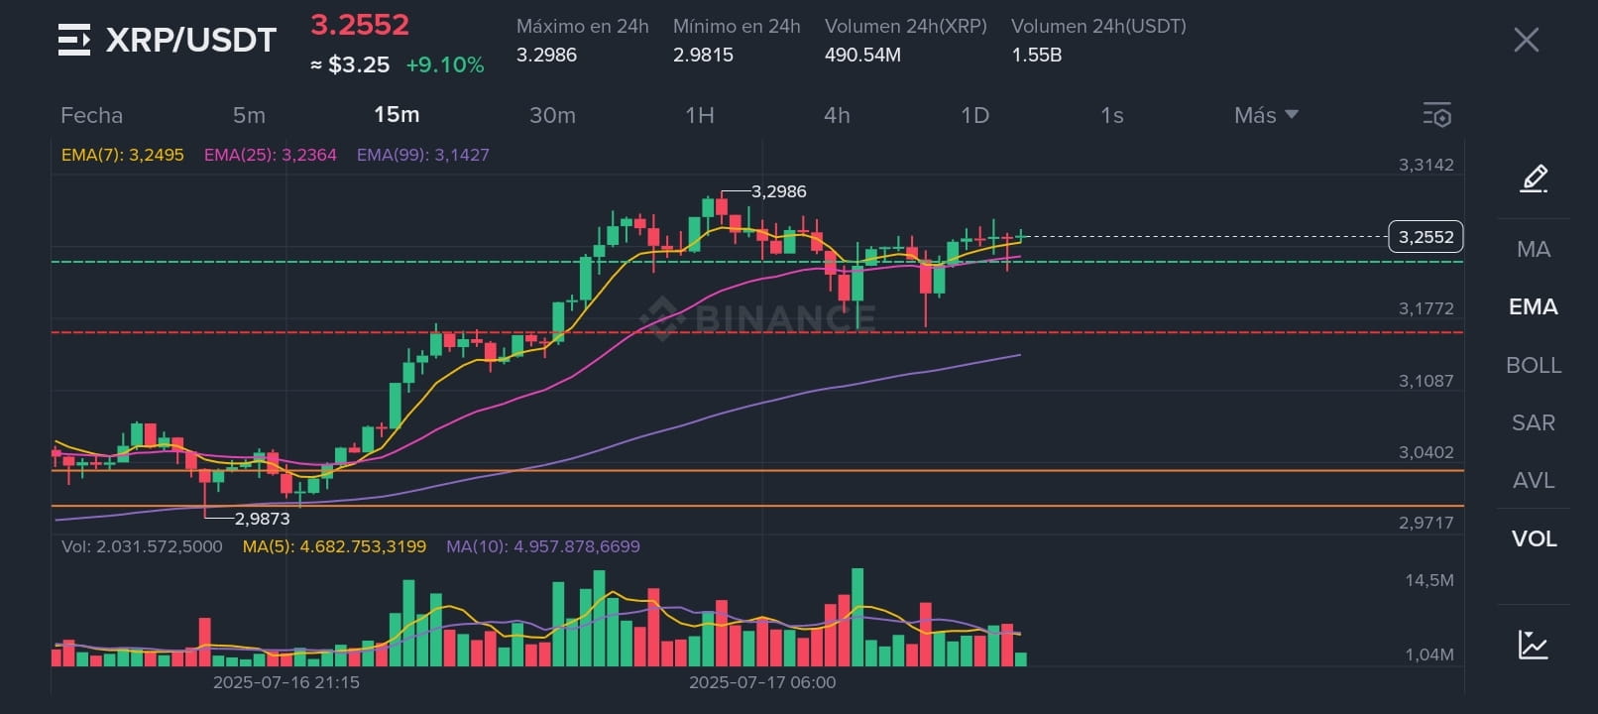This screenshot has width=1598, height=714.
Task: Click the 2,9717 price axis label
Action: pos(1426,523)
